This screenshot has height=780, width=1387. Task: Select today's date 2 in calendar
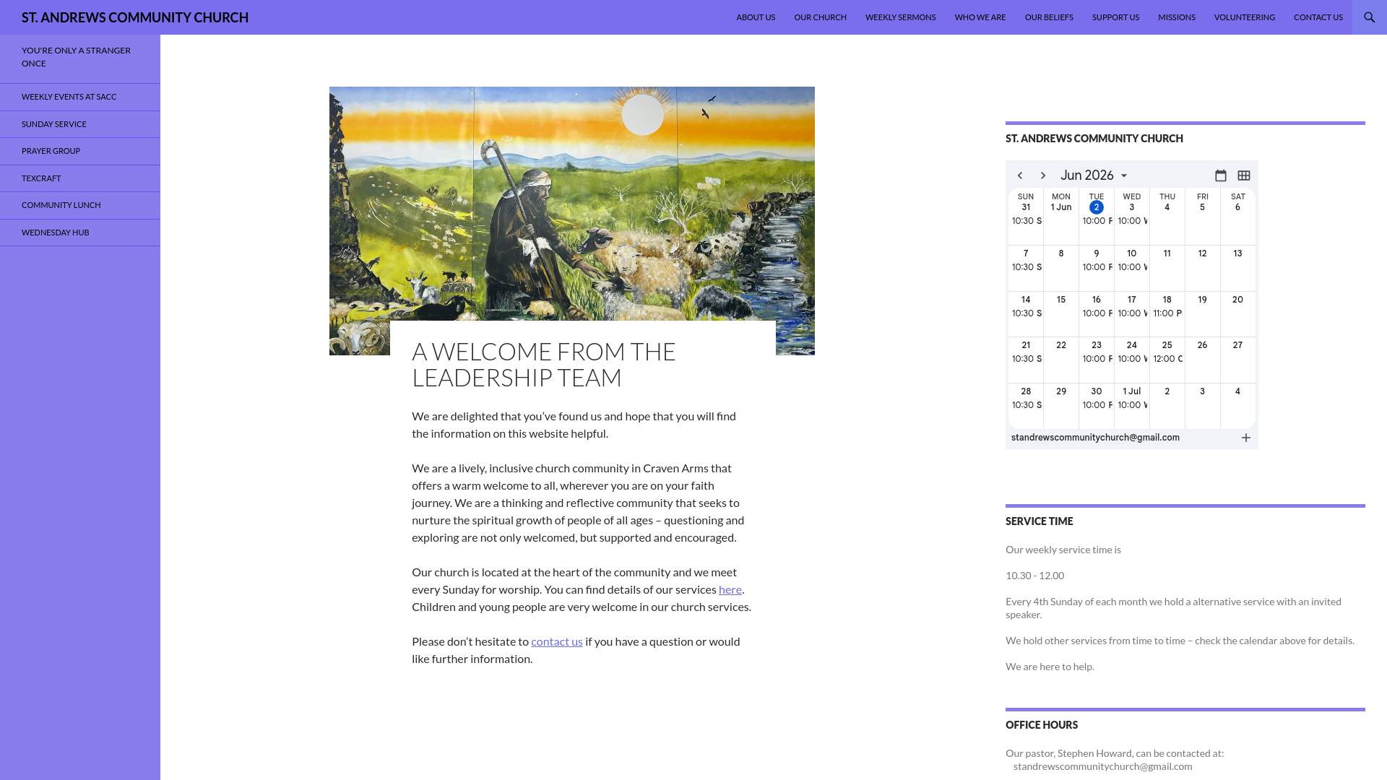click(1097, 207)
